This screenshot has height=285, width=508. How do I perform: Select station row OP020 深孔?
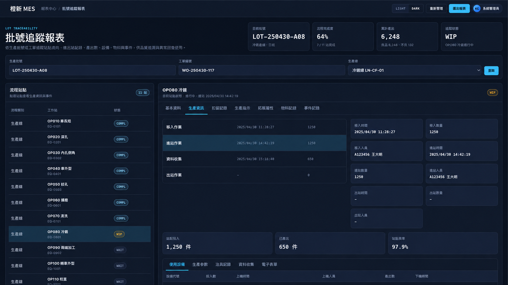80,139
